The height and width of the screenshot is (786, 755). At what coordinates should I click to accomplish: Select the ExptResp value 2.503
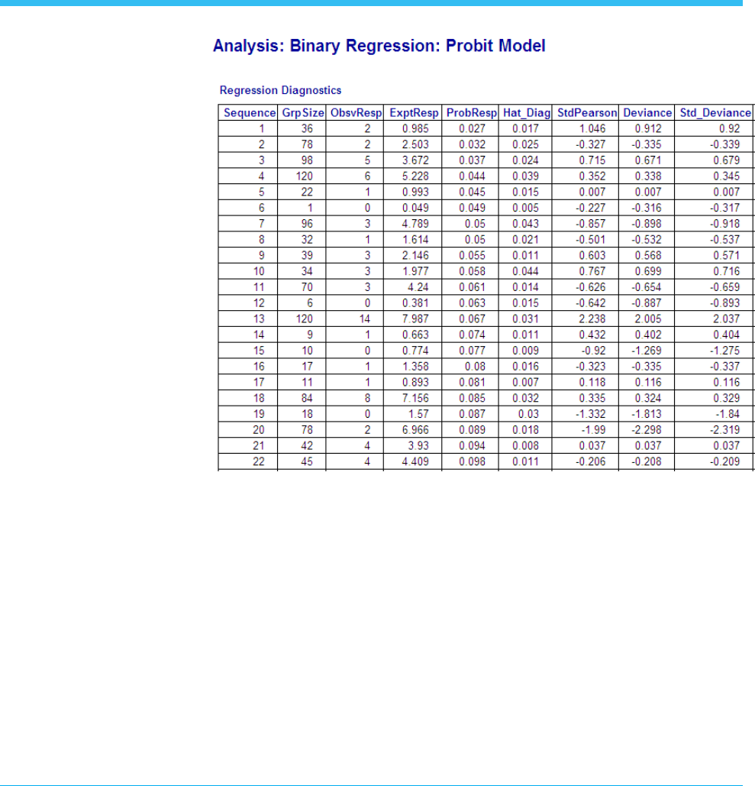point(415,144)
